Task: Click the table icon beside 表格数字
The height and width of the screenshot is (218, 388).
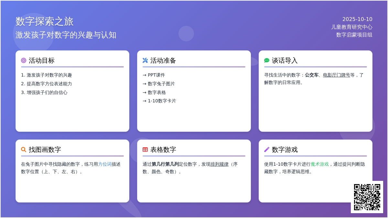Action: tap(145, 150)
